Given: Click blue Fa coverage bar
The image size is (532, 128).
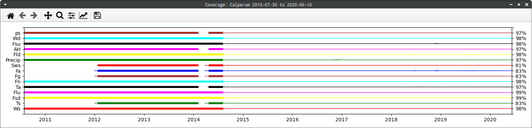Looking at the screenshot, I should [x=148, y=71].
